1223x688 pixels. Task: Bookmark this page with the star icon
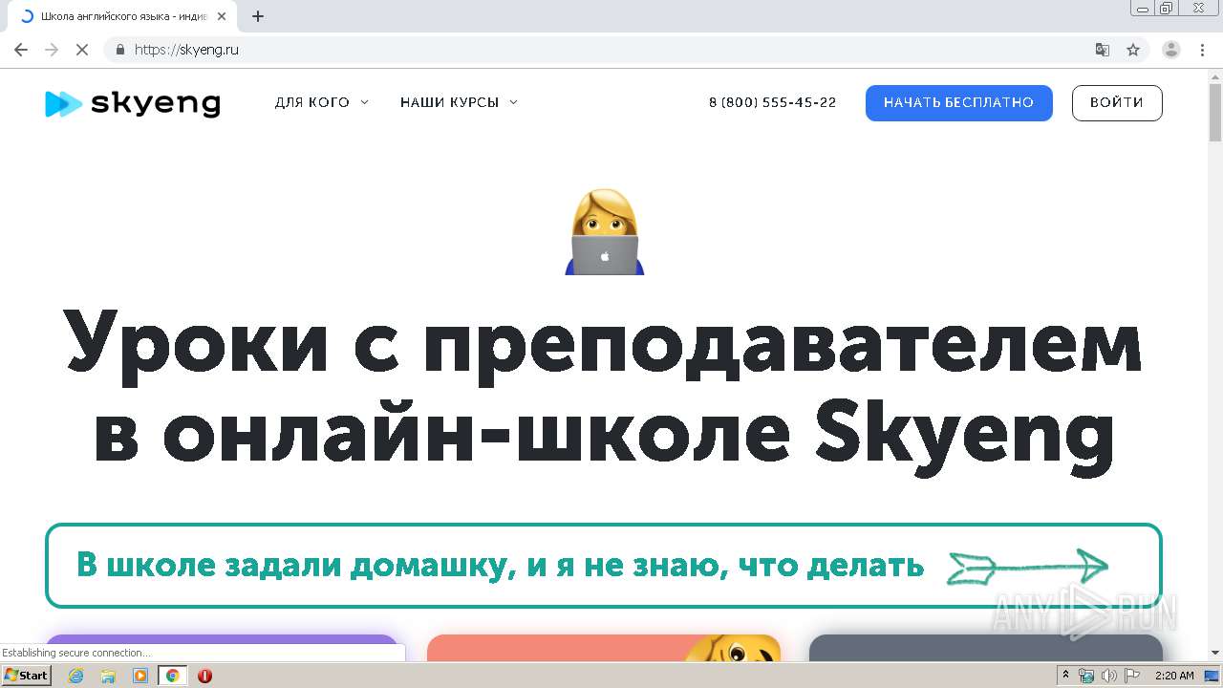[x=1133, y=50]
